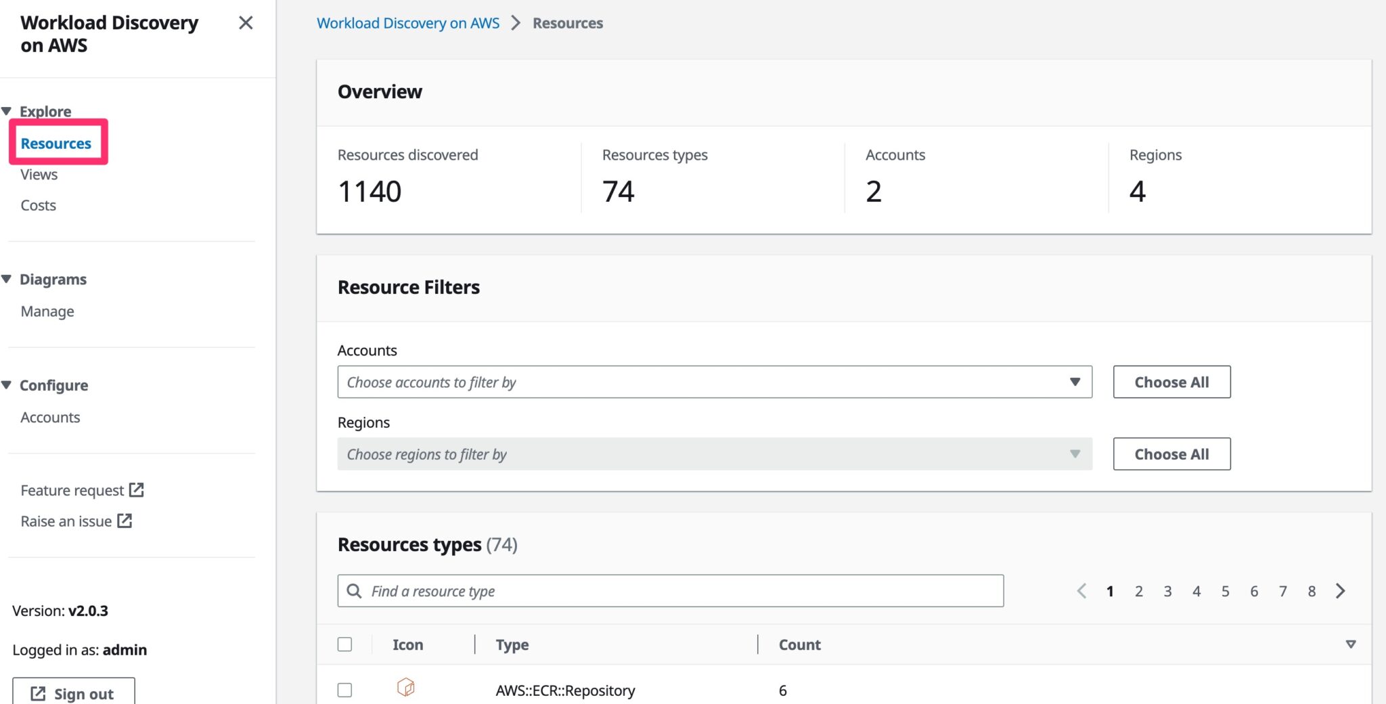Click the sign out icon inside the Sign out button
This screenshot has height=704, width=1386.
[37, 692]
